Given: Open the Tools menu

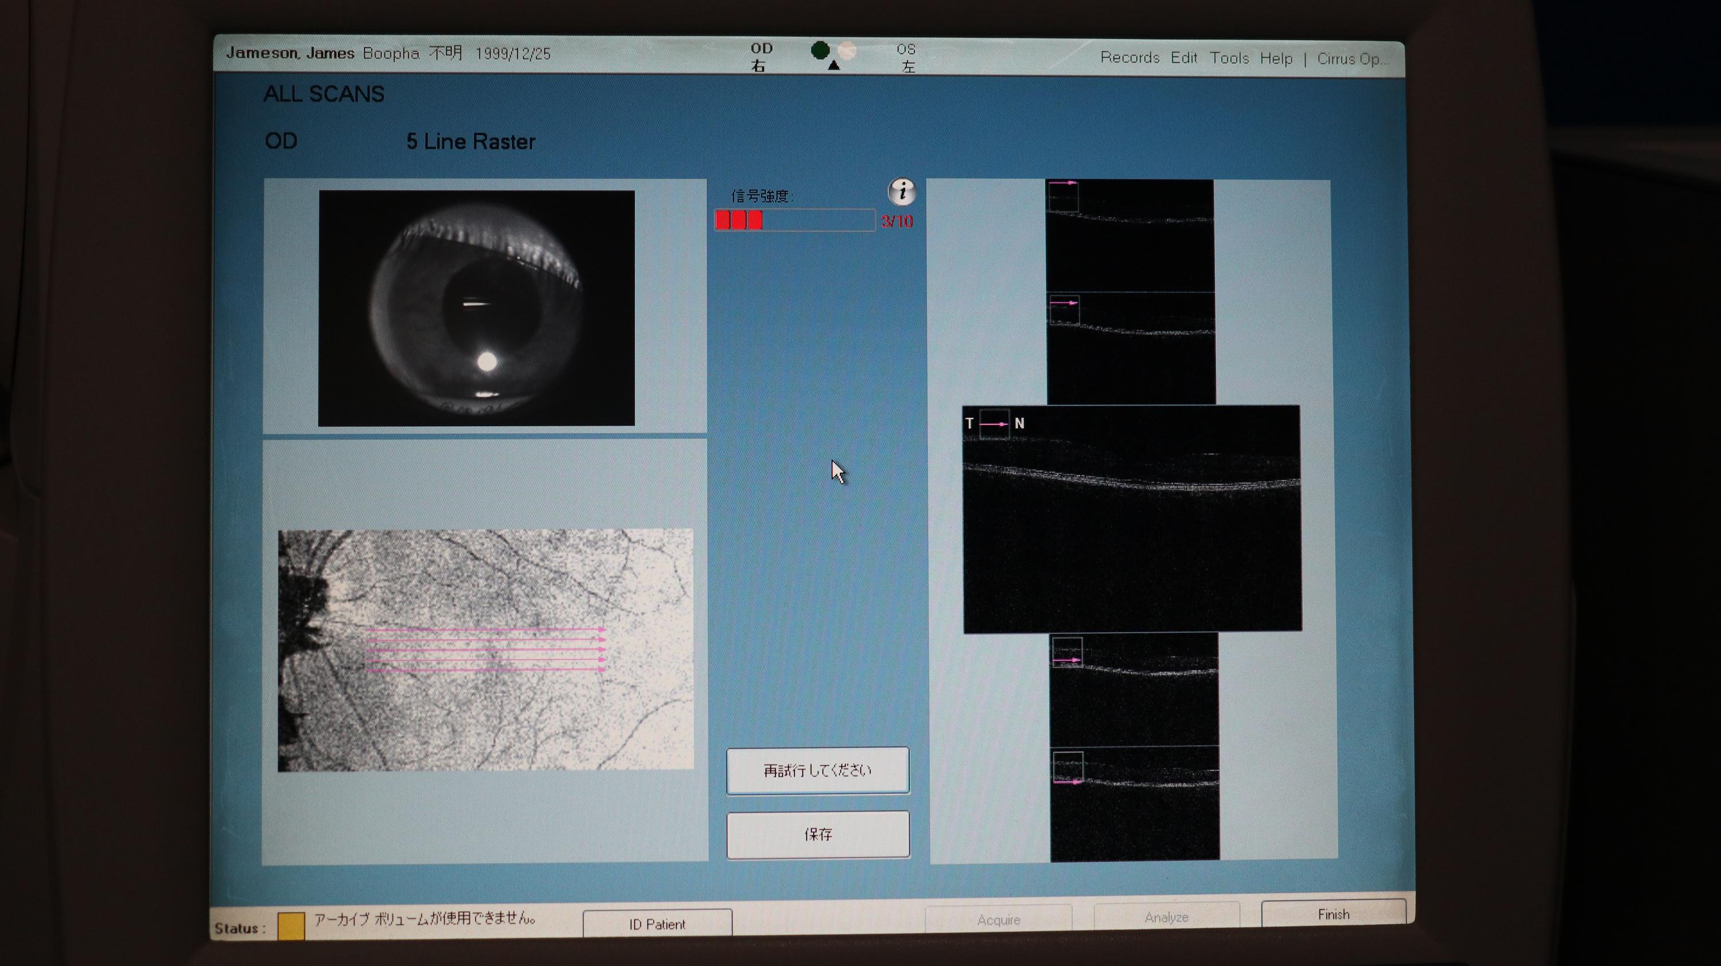Looking at the screenshot, I should coord(1229,58).
